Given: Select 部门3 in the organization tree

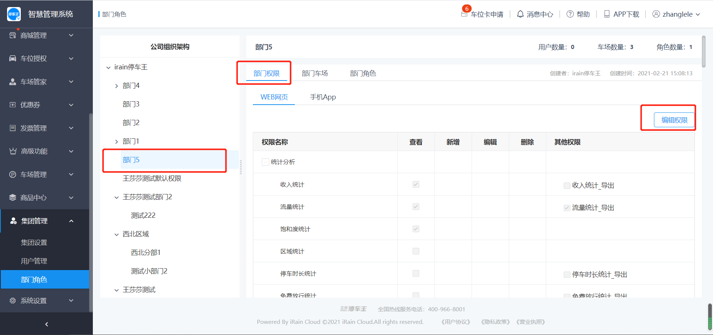Looking at the screenshot, I should point(131,104).
